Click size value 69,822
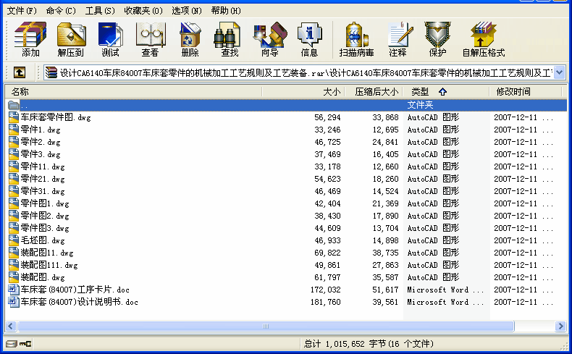 327,253
